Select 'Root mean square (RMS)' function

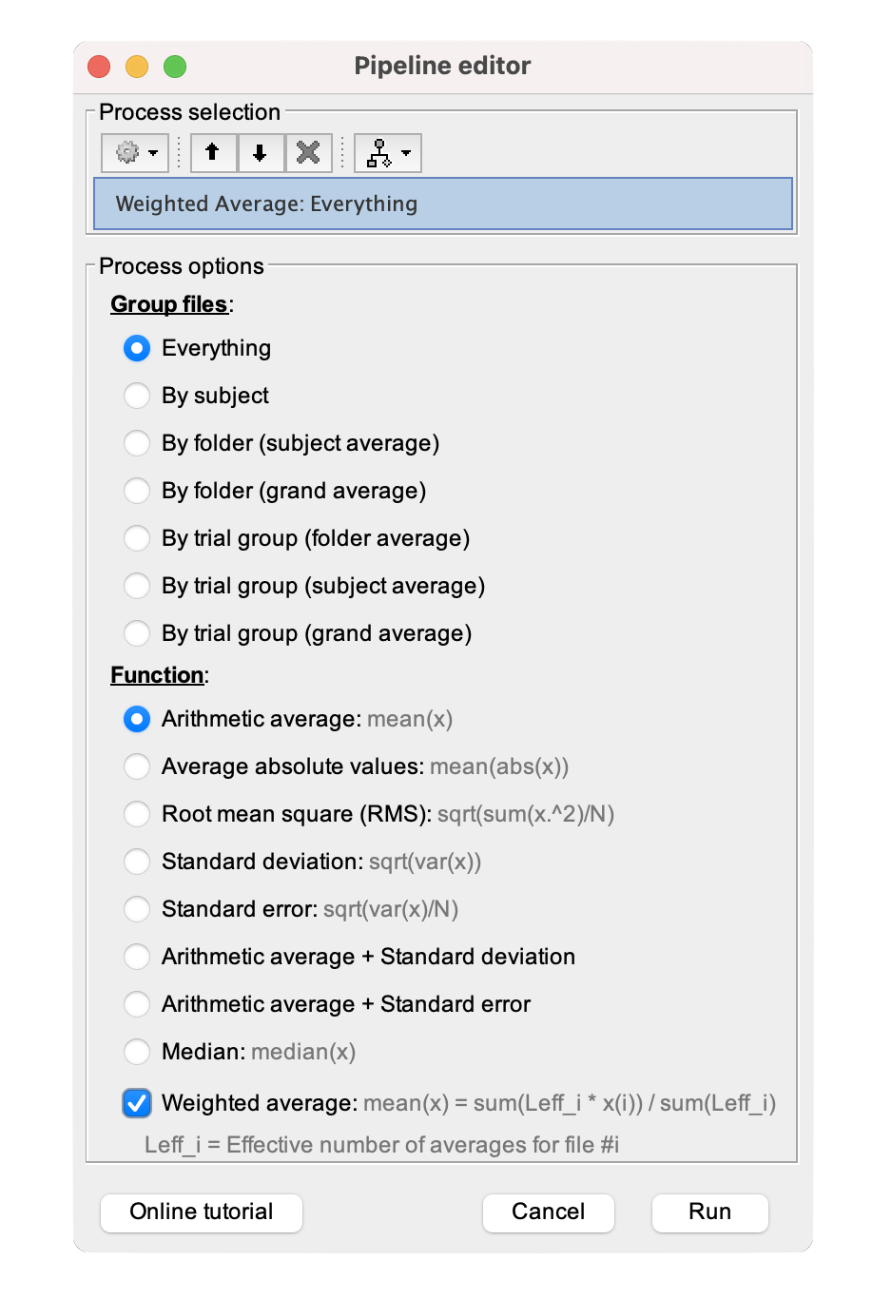click(137, 814)
